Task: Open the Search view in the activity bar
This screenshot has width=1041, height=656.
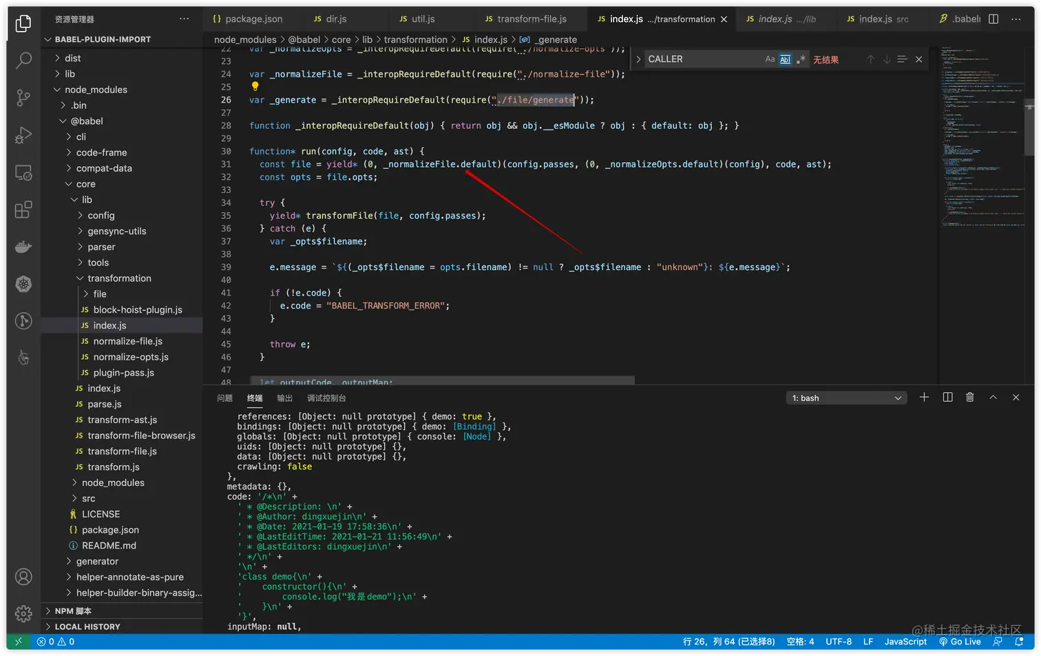Action: [x=23, y=61]
